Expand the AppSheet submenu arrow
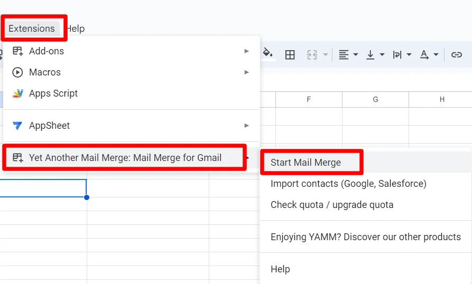 click(246, 125)
